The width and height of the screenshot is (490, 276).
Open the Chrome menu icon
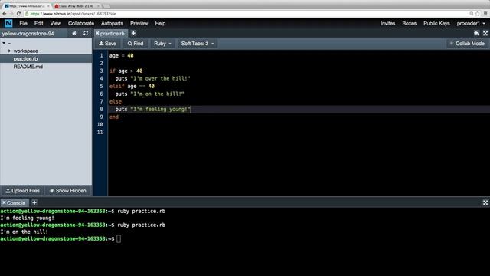click(x=485, y=14)
